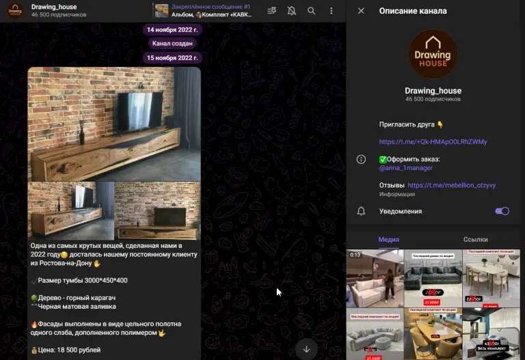525x360 pixels.
Task: Open the light gray corner sofa thumbnail
Action: (x=375, y=334)
